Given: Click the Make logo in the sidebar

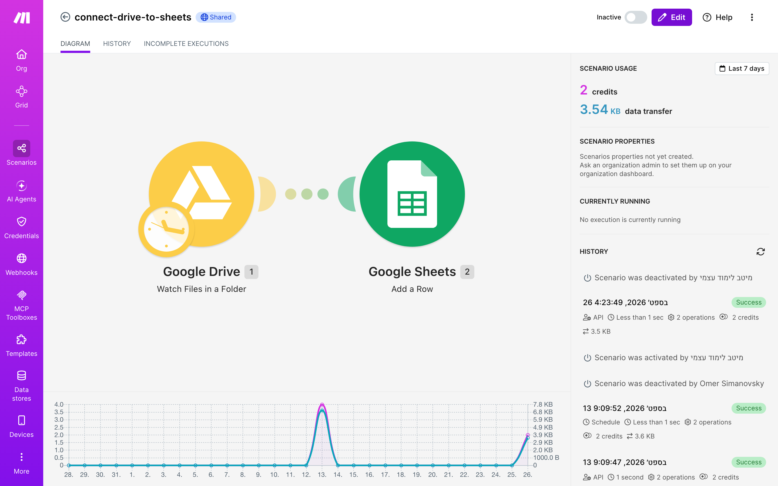Looking at the screenshot, I should [x=22, y=18].
